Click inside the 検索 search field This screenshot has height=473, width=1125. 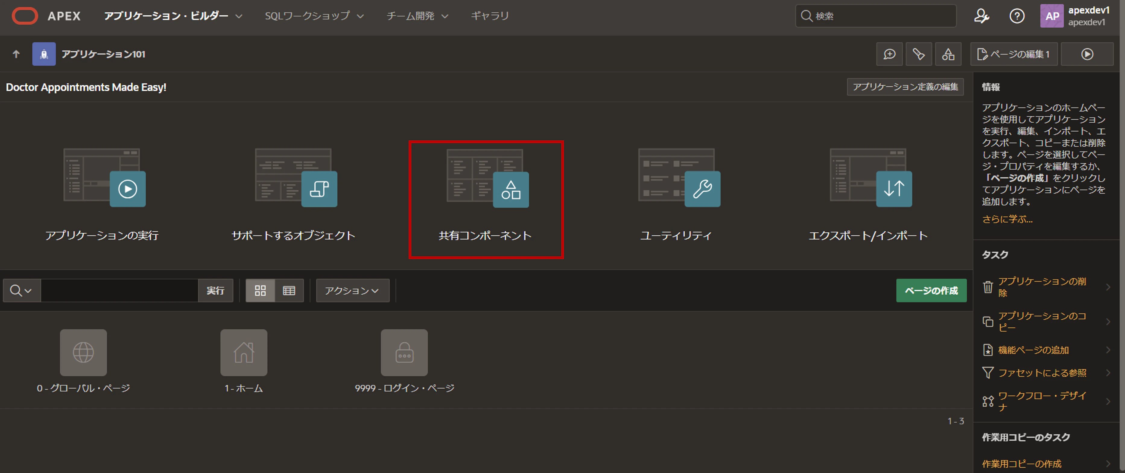click(875, 16)
